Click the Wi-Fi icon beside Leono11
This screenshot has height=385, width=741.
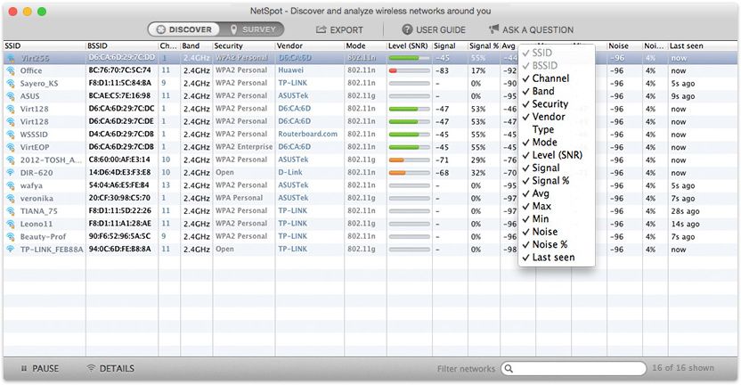tap(11, 224)
